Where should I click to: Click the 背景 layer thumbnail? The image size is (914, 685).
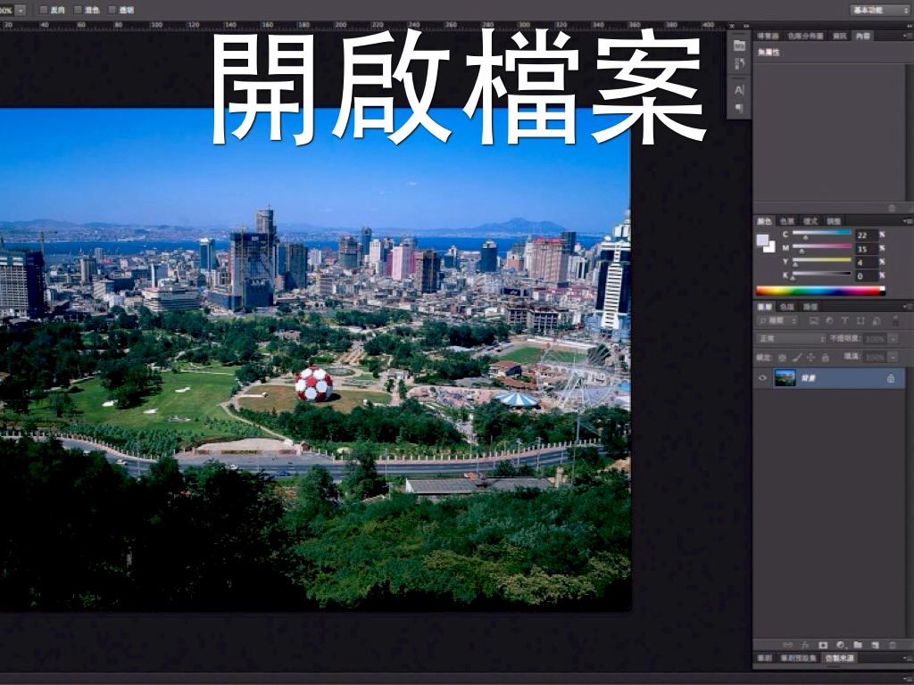pyautogui.click(x=785, y=376)
